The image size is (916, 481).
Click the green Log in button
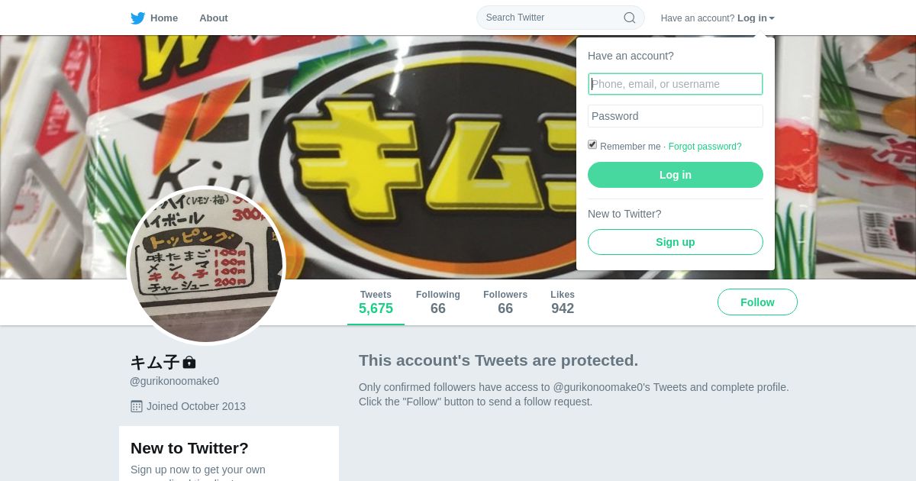(676, 175)
